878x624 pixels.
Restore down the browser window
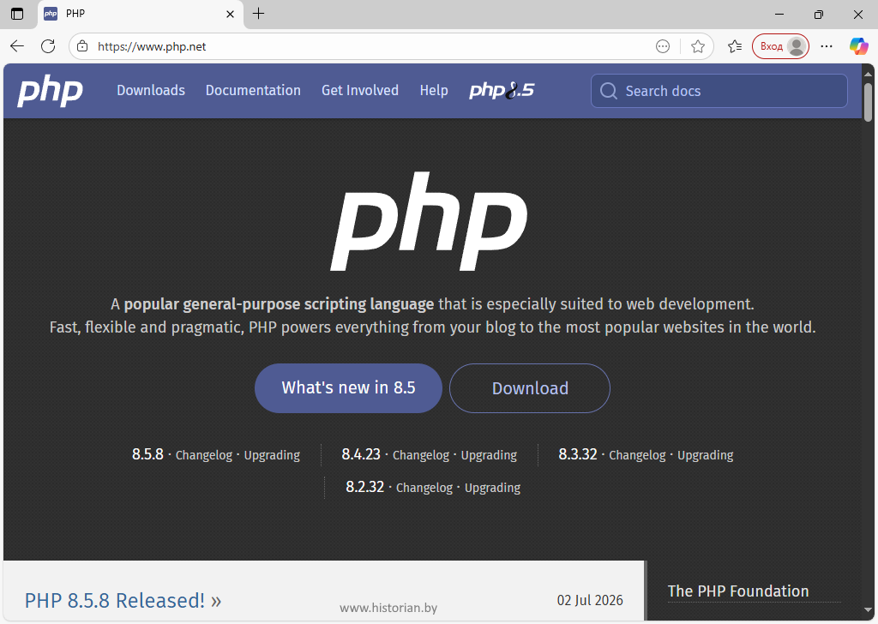tap(819, 14)
